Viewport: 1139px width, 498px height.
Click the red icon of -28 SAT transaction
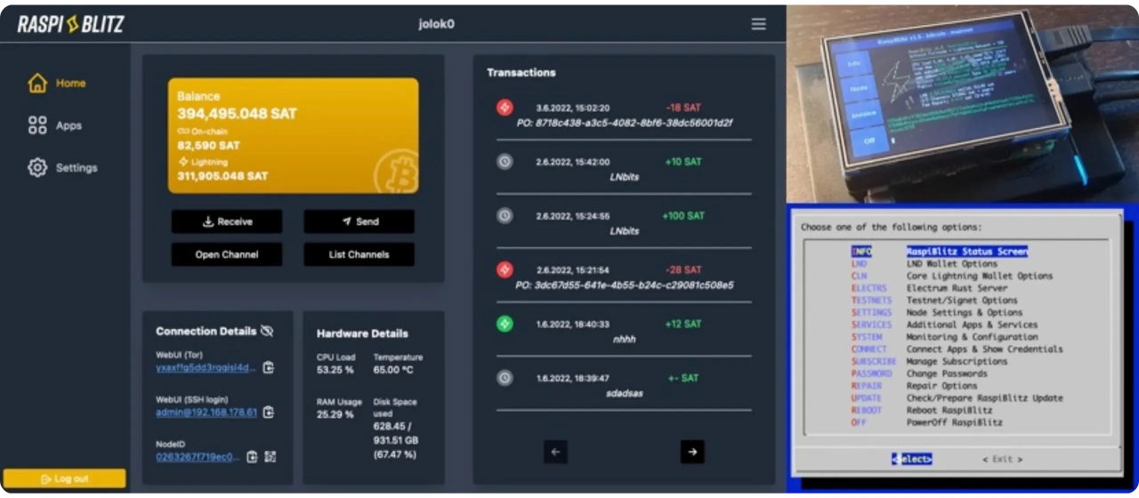point(505,269)
